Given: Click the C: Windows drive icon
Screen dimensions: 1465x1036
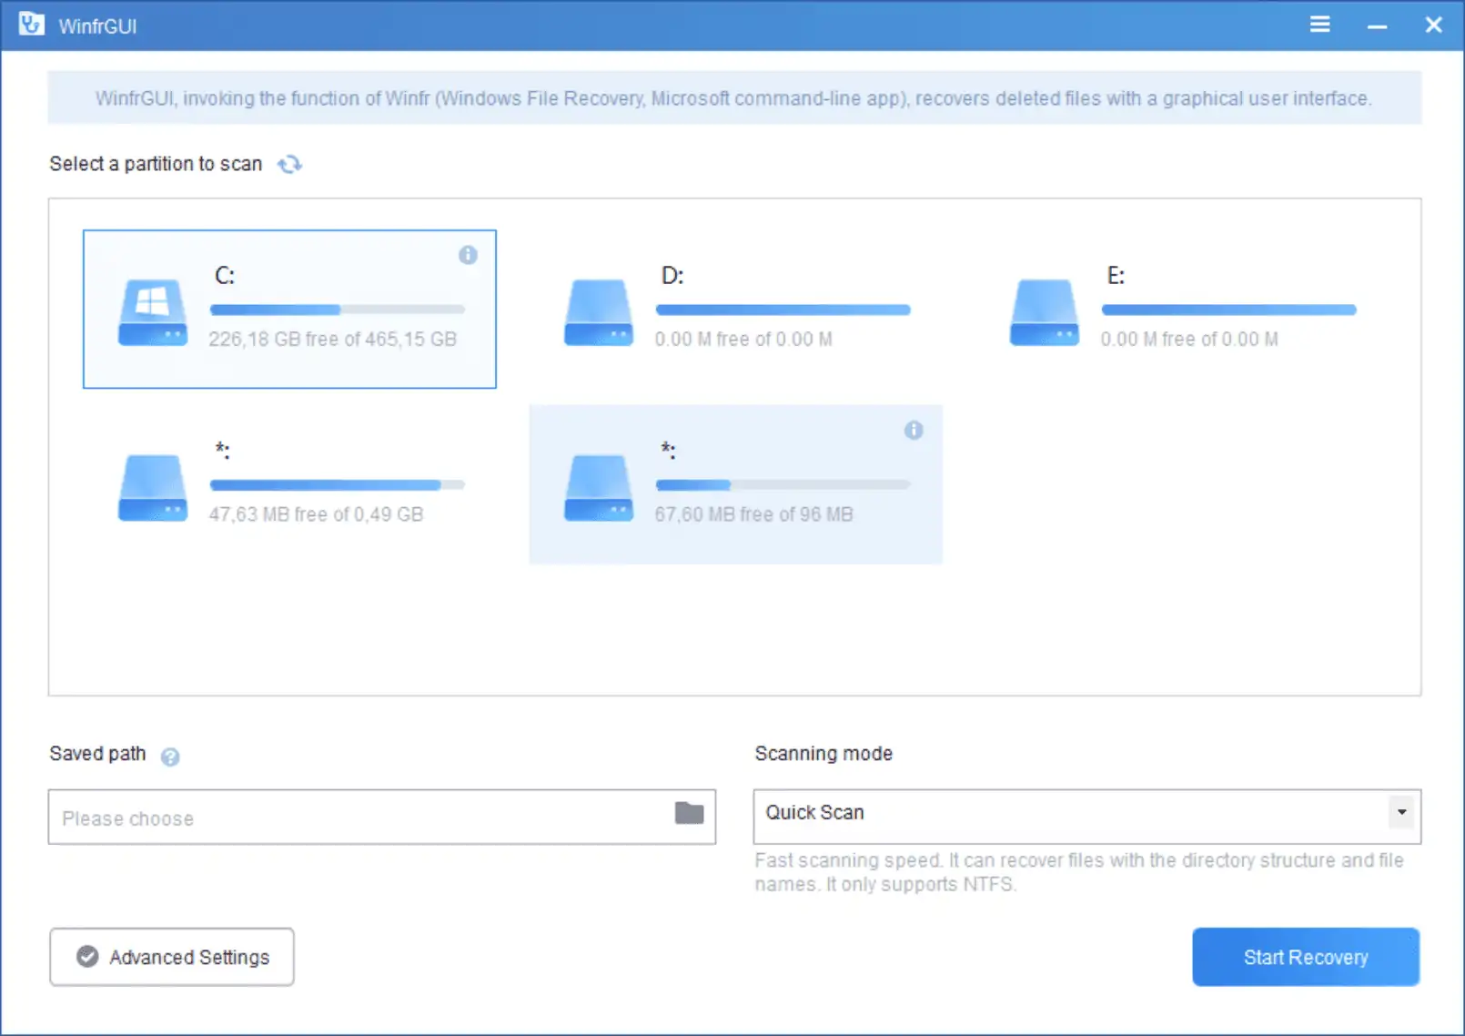Looking at the screenshot, I should [x=153, y=312].
